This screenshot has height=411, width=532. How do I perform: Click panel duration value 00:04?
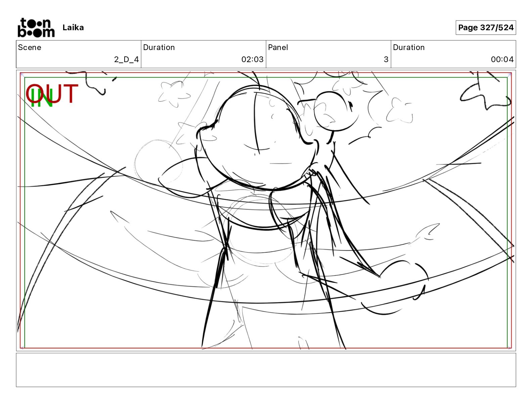click(x=502, y=59)
